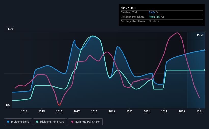Toggle the Earnings Per Share legend button
Screen dimensions: 209x129
tap(85, 122)
